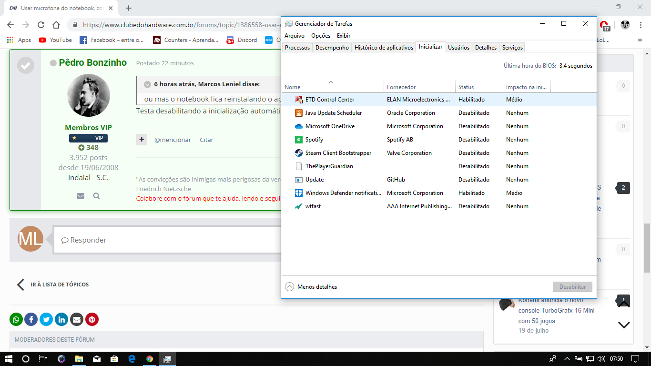Sort by Fornecedor column header
The width and height of the screenshot is (651, 366).
419,87
